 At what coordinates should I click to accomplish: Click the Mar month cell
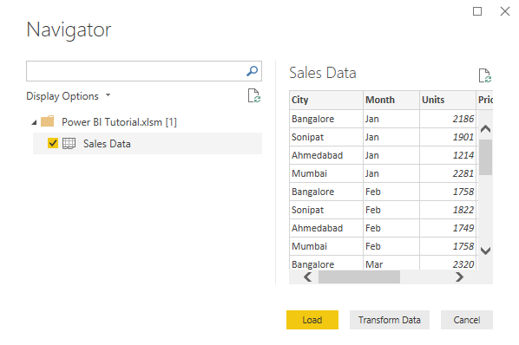pos(391,264)
